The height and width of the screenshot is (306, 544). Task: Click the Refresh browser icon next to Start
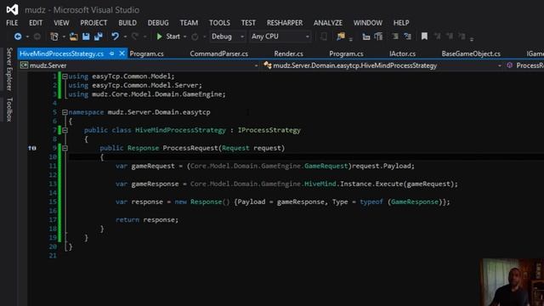point(195,37)
